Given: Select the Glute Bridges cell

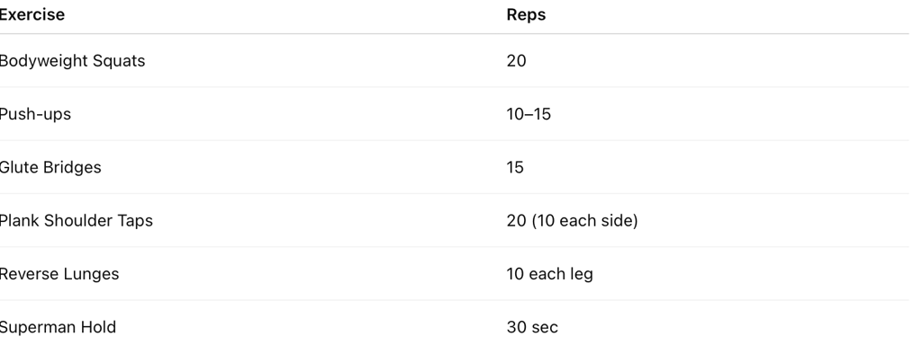Looking at the screenshot, I should tap(50, 167).
